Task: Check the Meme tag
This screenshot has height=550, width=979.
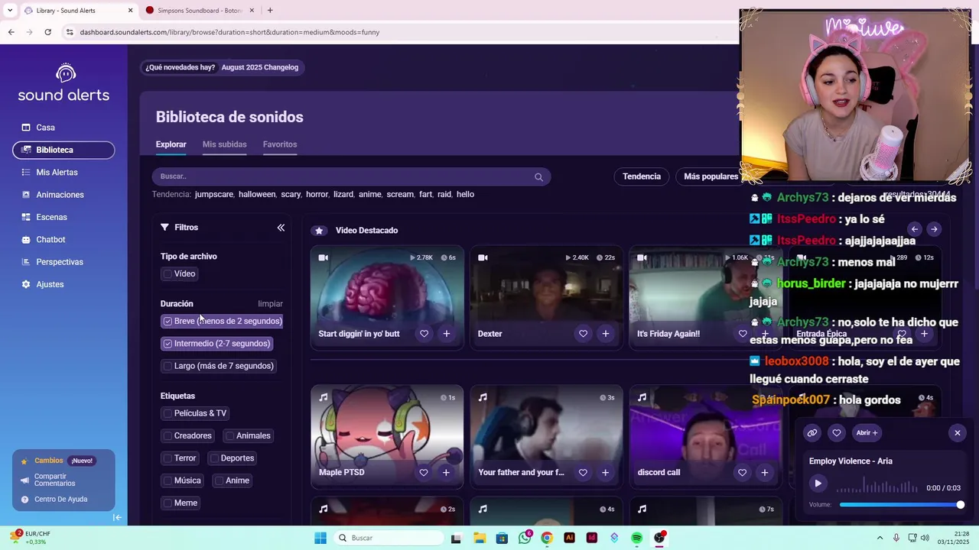Action: [x=168, y=503]
